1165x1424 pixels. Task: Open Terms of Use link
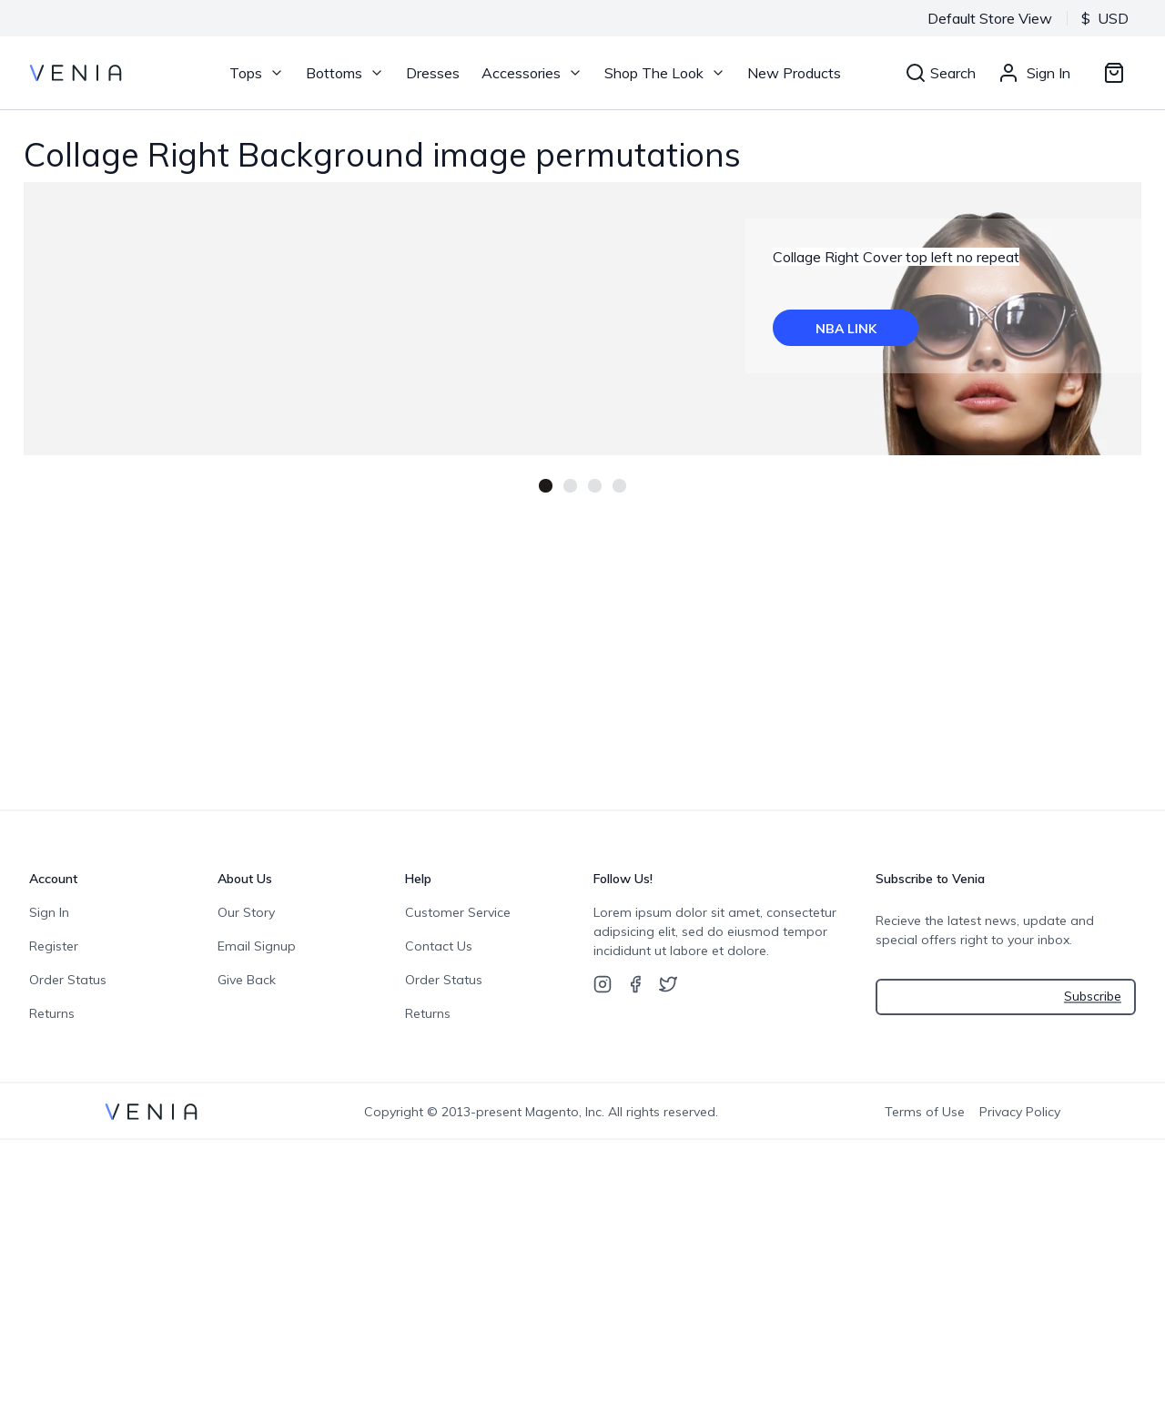point(925,1112)
